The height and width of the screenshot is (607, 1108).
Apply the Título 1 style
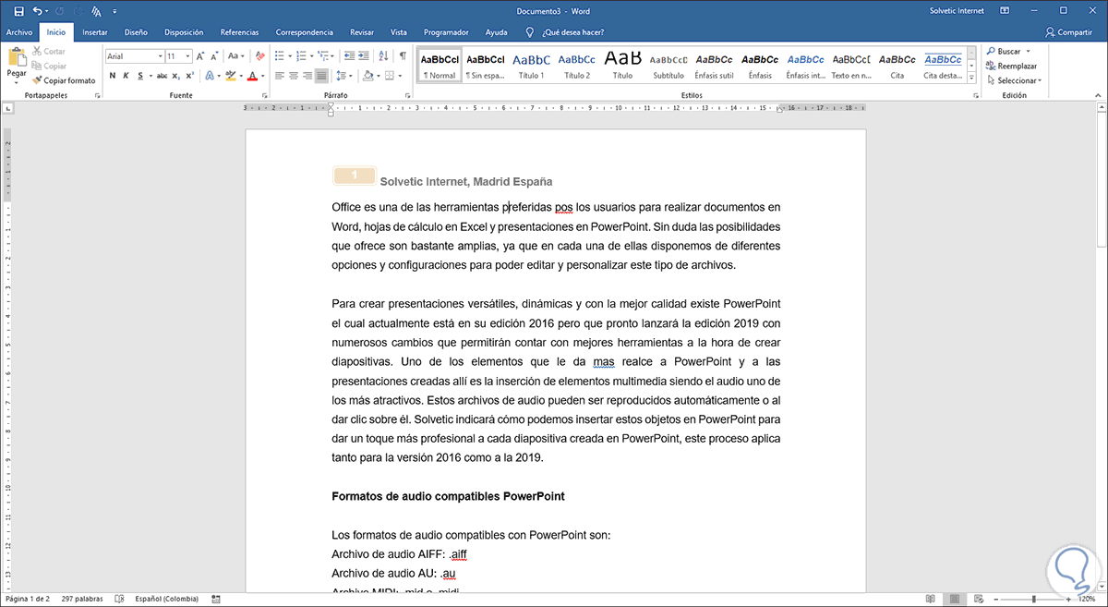[x=531, y=66]
